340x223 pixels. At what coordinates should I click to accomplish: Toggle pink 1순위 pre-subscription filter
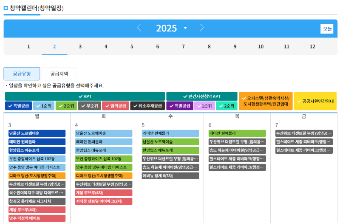(204, 106)
